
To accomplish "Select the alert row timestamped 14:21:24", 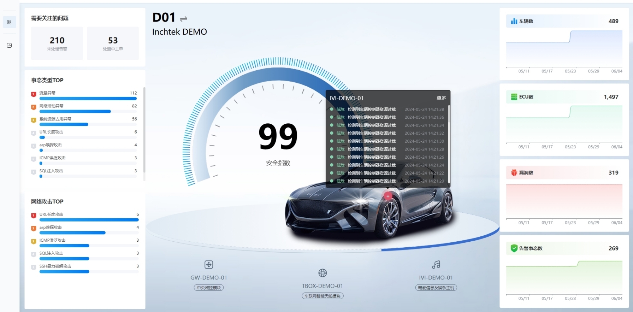I will (387, 165).
